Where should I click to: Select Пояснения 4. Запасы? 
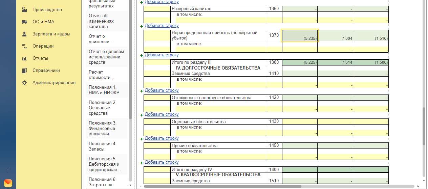coord(107,146)
